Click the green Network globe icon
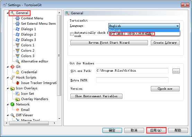The image size is (192, 137). click(12, 104)
